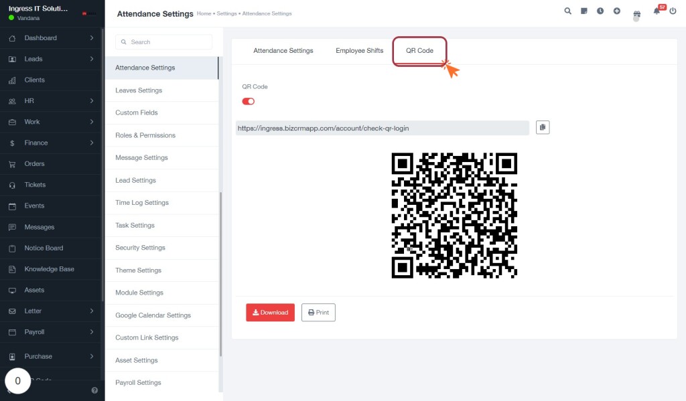The height and width of the screenshot is (401, 686).
Task: Open Theme Settings
Action: 162,270
